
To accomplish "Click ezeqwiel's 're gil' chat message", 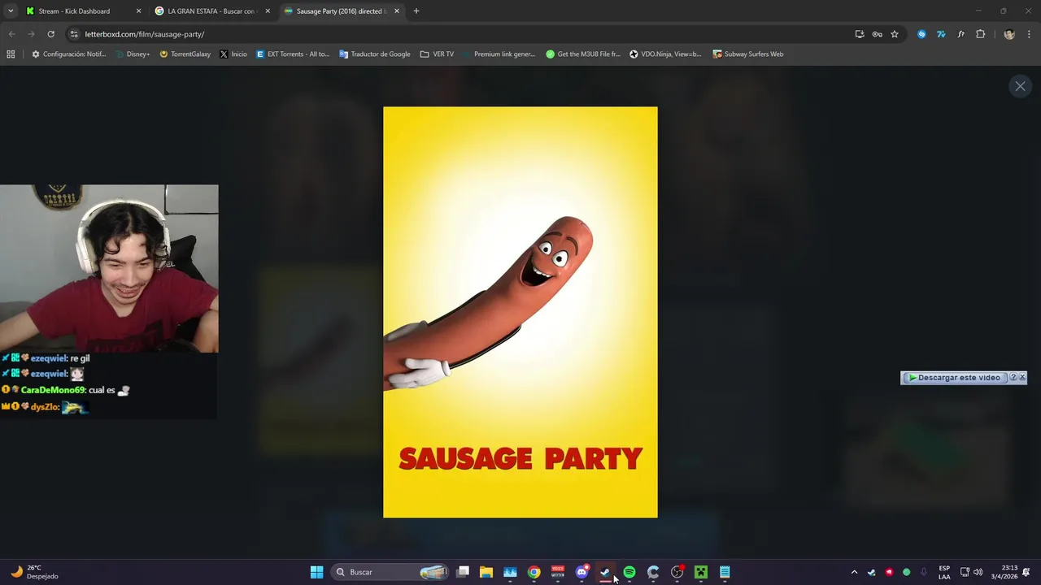I will pyautogui.click(x=46, y=358).
